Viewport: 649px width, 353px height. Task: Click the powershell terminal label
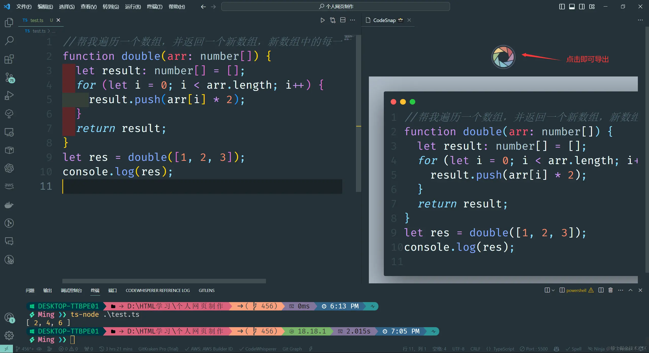point(576,290)
